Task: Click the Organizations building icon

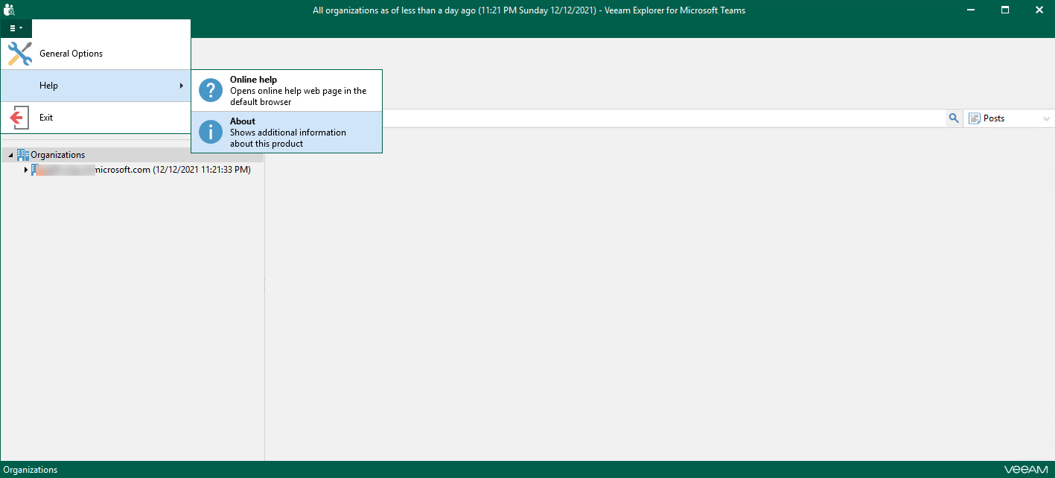Action: pos(23,155)
